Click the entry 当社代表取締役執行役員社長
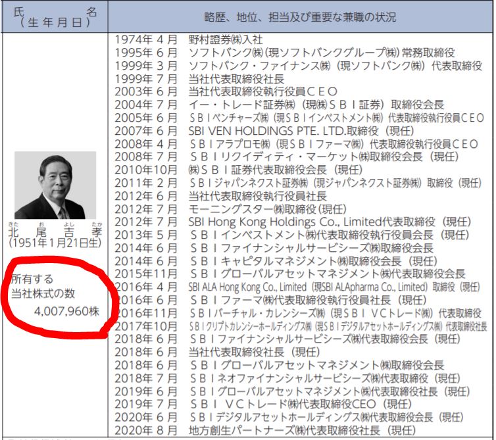The width and height of the screenshot is (496, 440). (x=257, y=196)
